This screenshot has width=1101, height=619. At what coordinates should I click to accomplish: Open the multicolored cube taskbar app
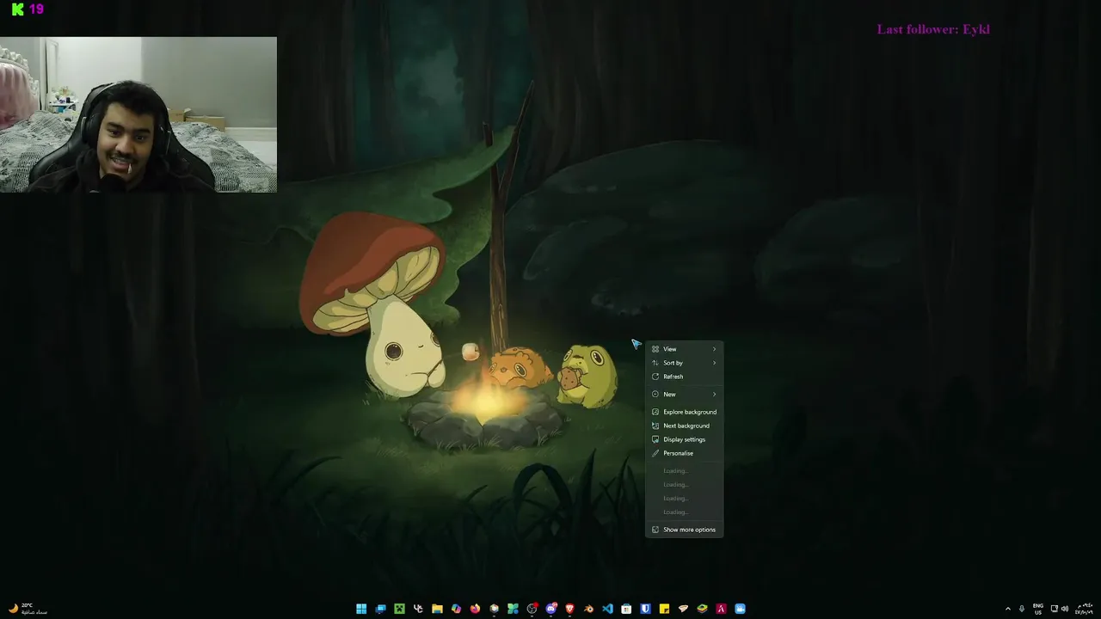pyautogui.click(x=494, y=609)
